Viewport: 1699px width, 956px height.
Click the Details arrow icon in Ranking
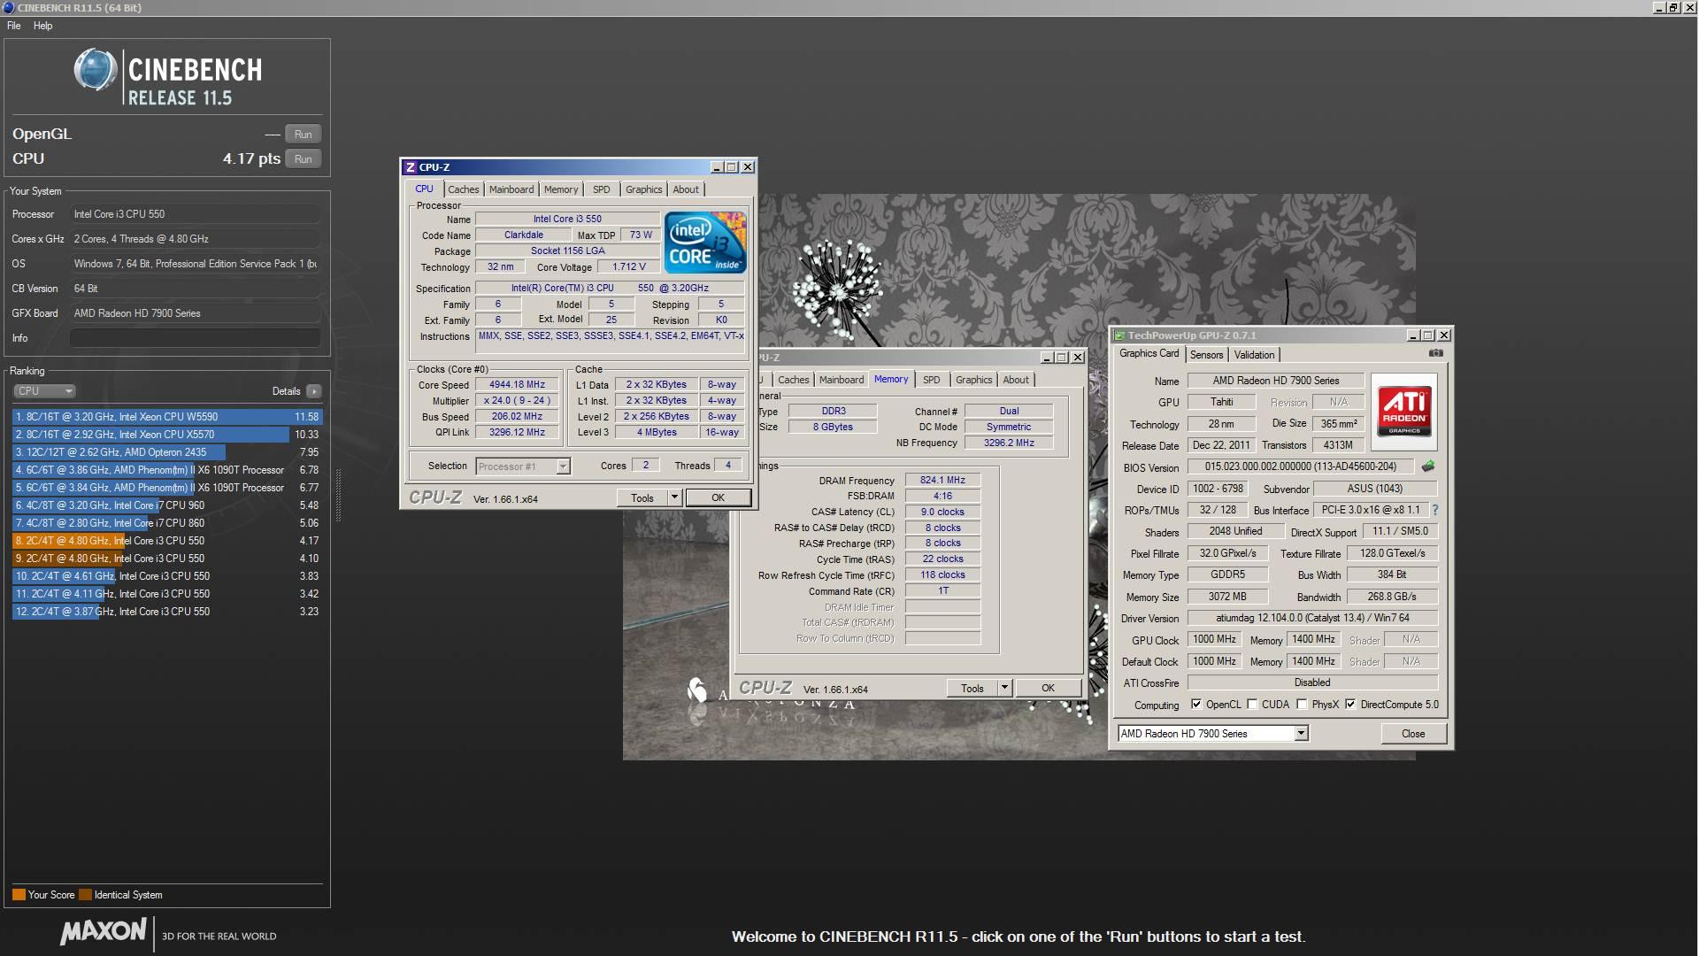pyautogui.click(x=314, y=391)
